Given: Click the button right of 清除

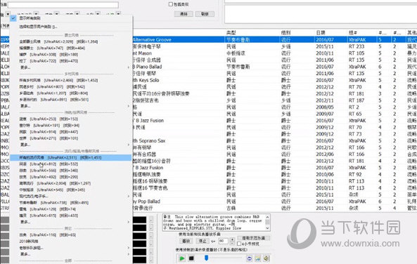Looking at the screenshot, I should point(205,14).
